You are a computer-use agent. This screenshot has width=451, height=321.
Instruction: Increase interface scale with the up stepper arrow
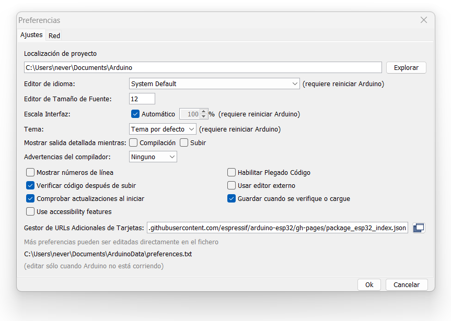tap(204, 112)
